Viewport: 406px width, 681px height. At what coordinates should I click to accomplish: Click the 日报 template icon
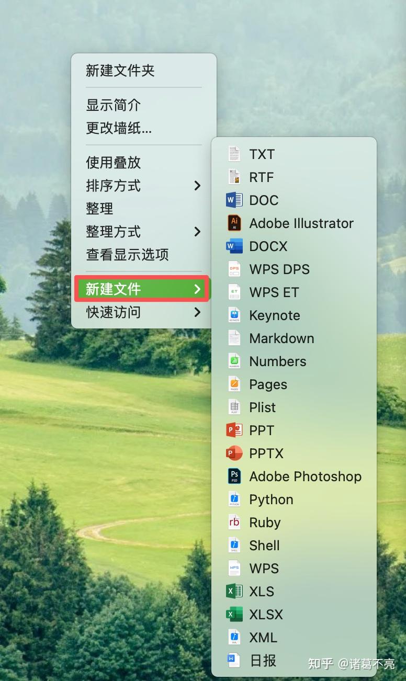tap(234, 661)
